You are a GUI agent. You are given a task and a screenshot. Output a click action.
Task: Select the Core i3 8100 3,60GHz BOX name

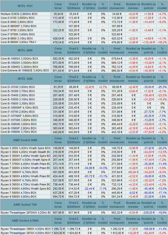click(x=18, y=18)
